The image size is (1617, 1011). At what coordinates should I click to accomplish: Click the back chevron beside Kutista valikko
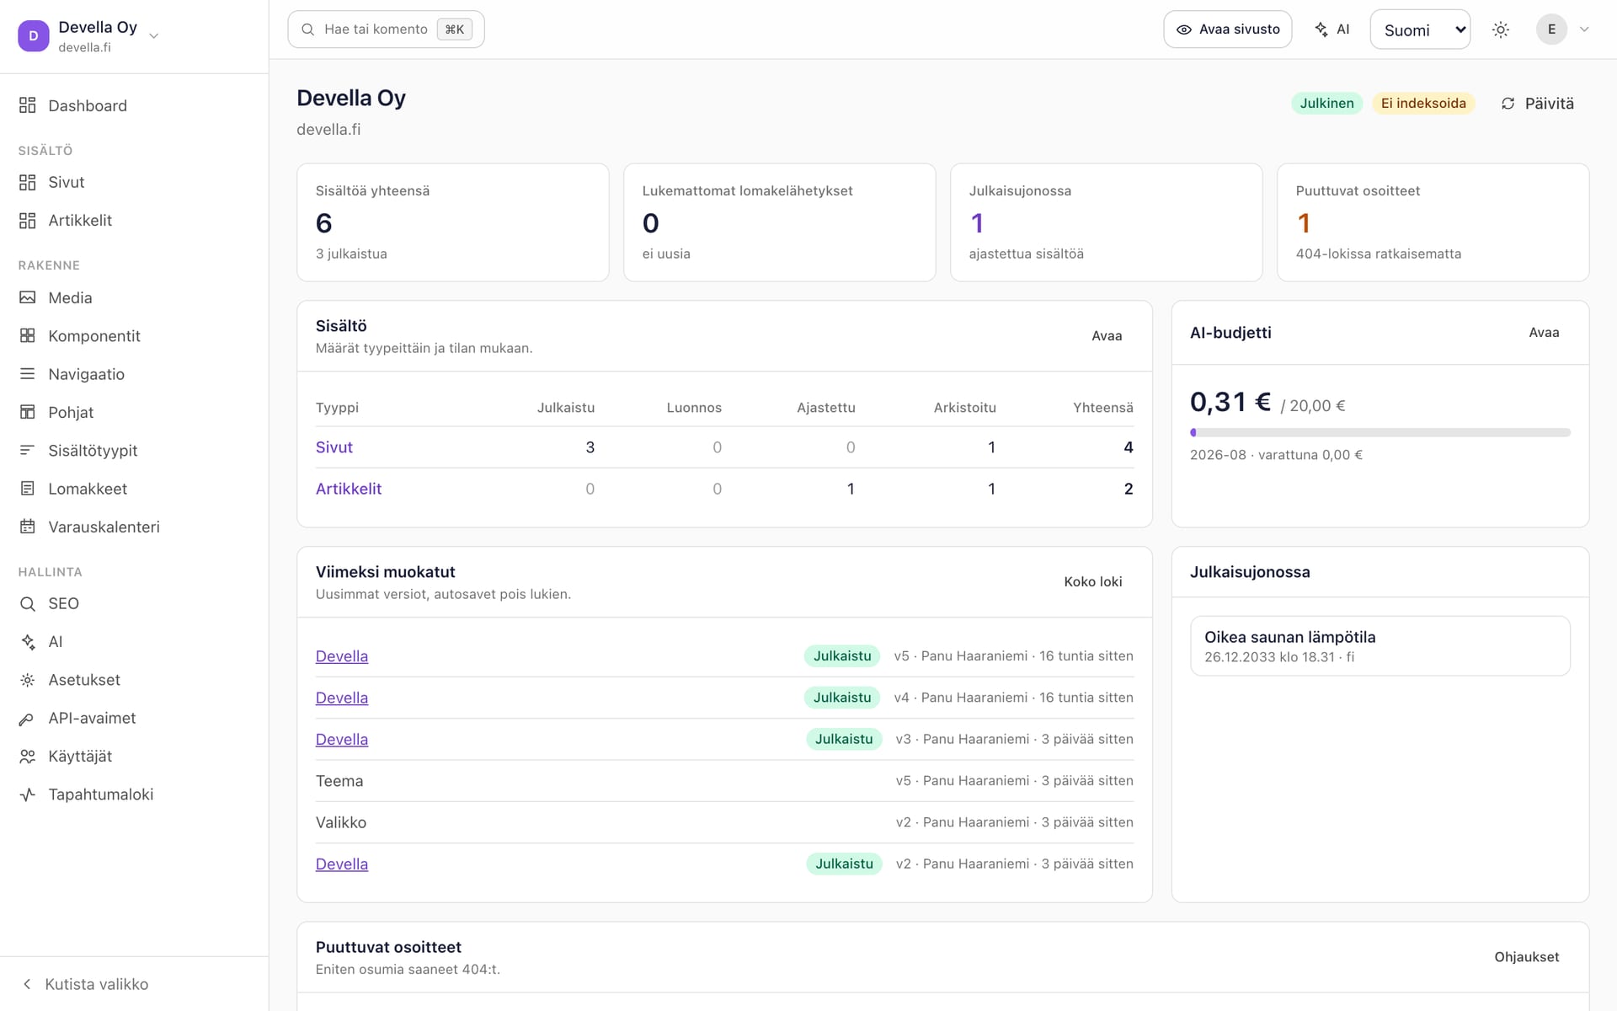[x=27, y=984]
